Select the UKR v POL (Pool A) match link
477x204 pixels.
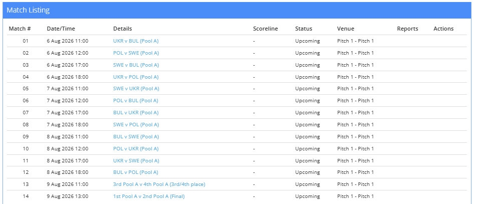136,77
